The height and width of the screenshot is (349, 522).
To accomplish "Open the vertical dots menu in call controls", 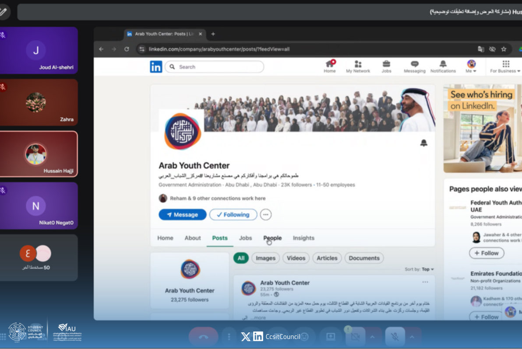I will [x=229, y=337].
